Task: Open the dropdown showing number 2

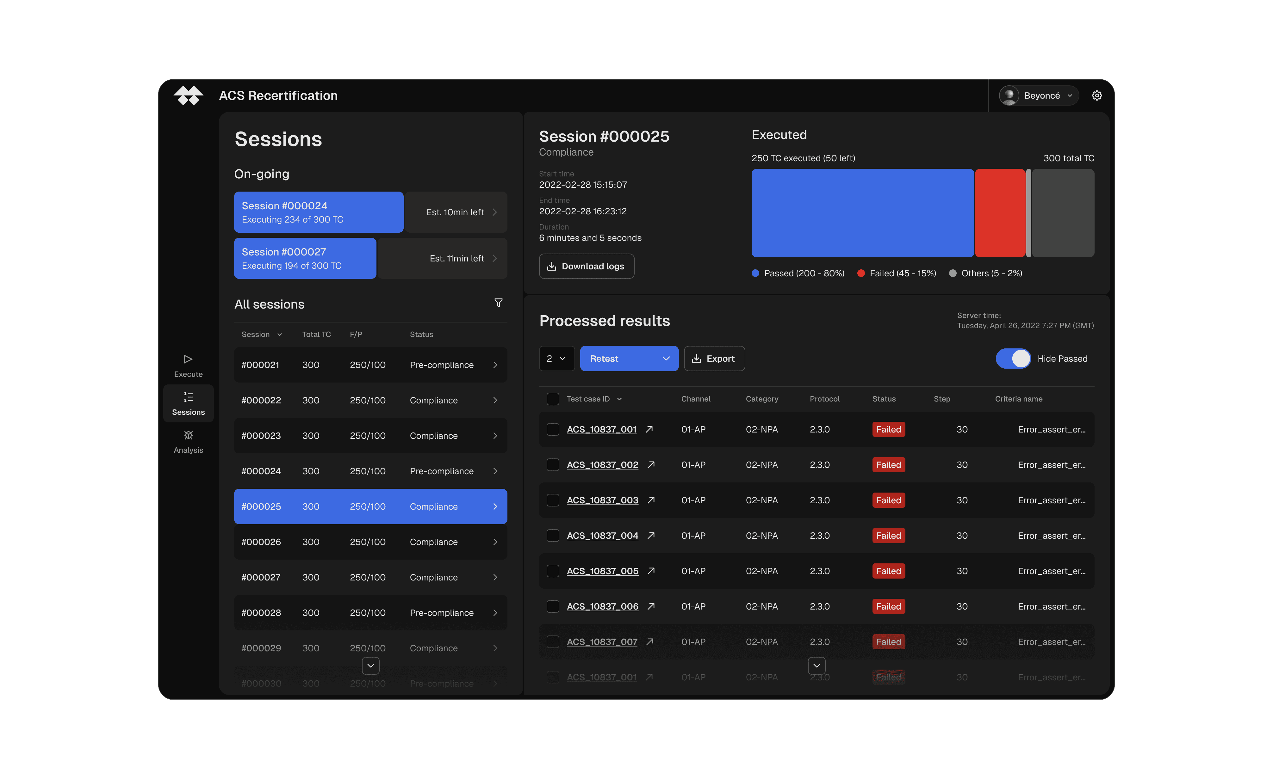Action: click(556, 359)
